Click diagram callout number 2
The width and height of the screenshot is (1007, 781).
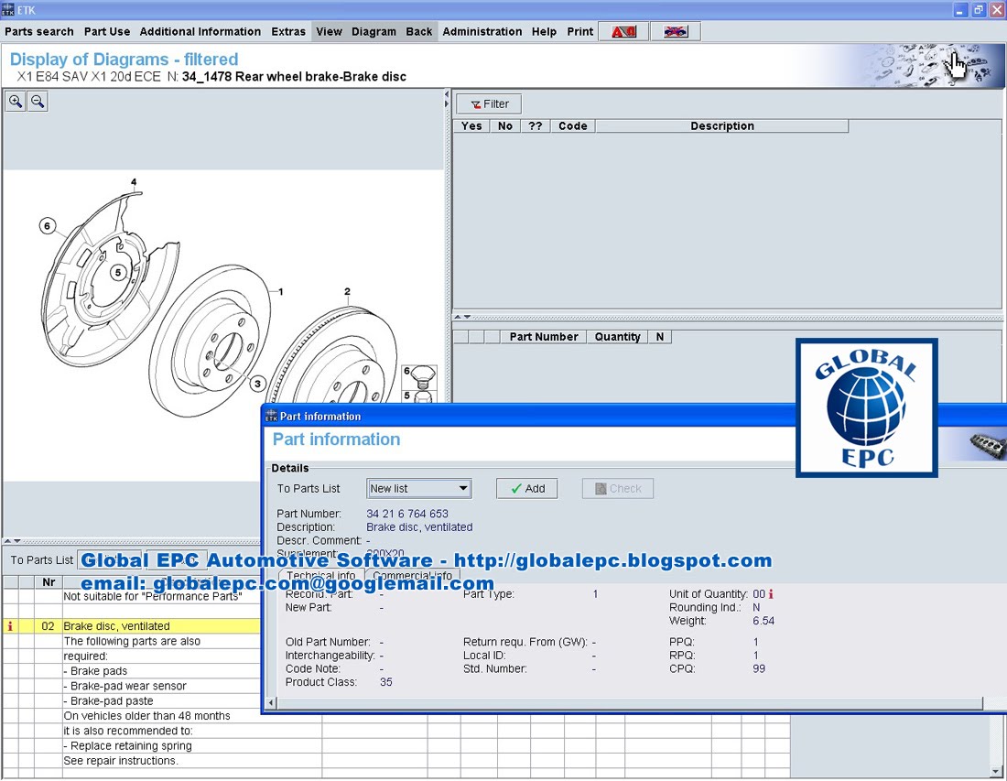click(348, 291)
